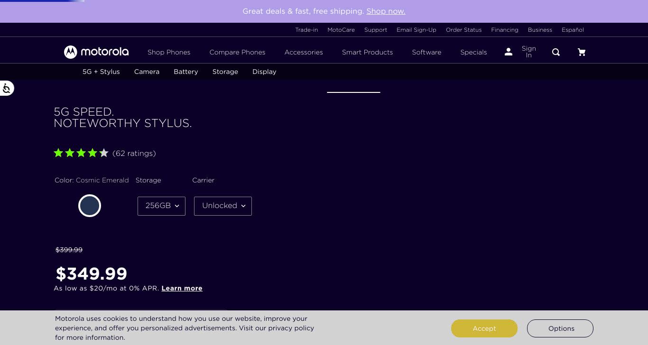Click the star rating row
The image size is (648, 345).
[81, 153]
